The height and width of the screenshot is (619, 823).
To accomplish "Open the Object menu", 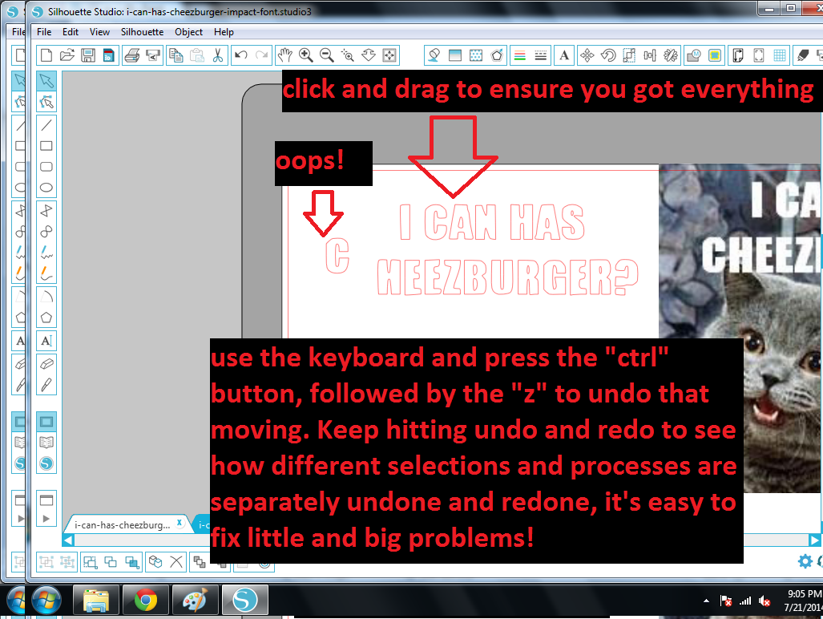I will coord(189,32).
